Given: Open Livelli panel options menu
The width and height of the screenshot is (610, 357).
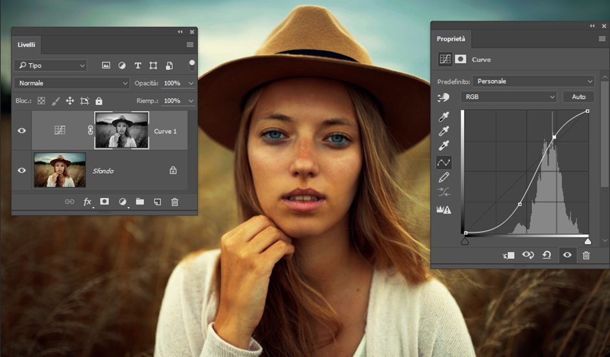Looking at the screenshot, I should [190, 45].
